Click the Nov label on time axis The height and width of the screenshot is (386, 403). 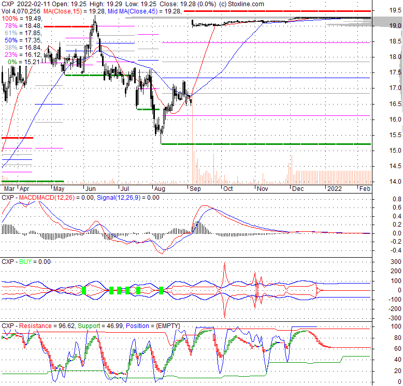263,189
